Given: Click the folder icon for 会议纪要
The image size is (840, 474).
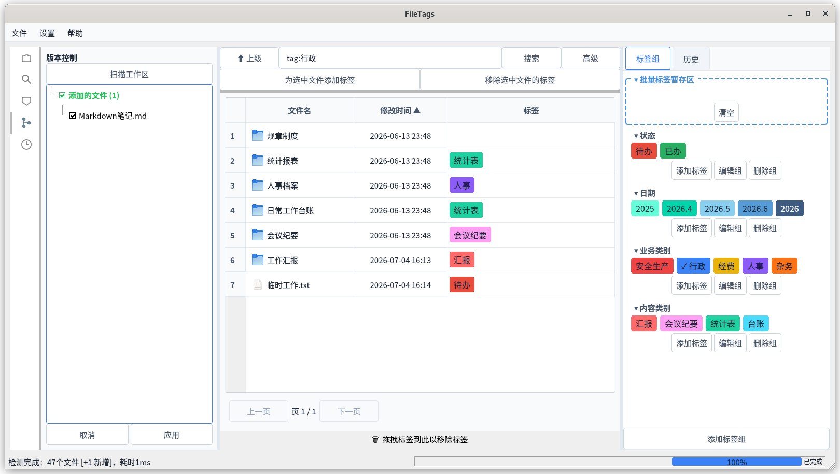Looking at the screenshot, I should (x=258, y=235).
